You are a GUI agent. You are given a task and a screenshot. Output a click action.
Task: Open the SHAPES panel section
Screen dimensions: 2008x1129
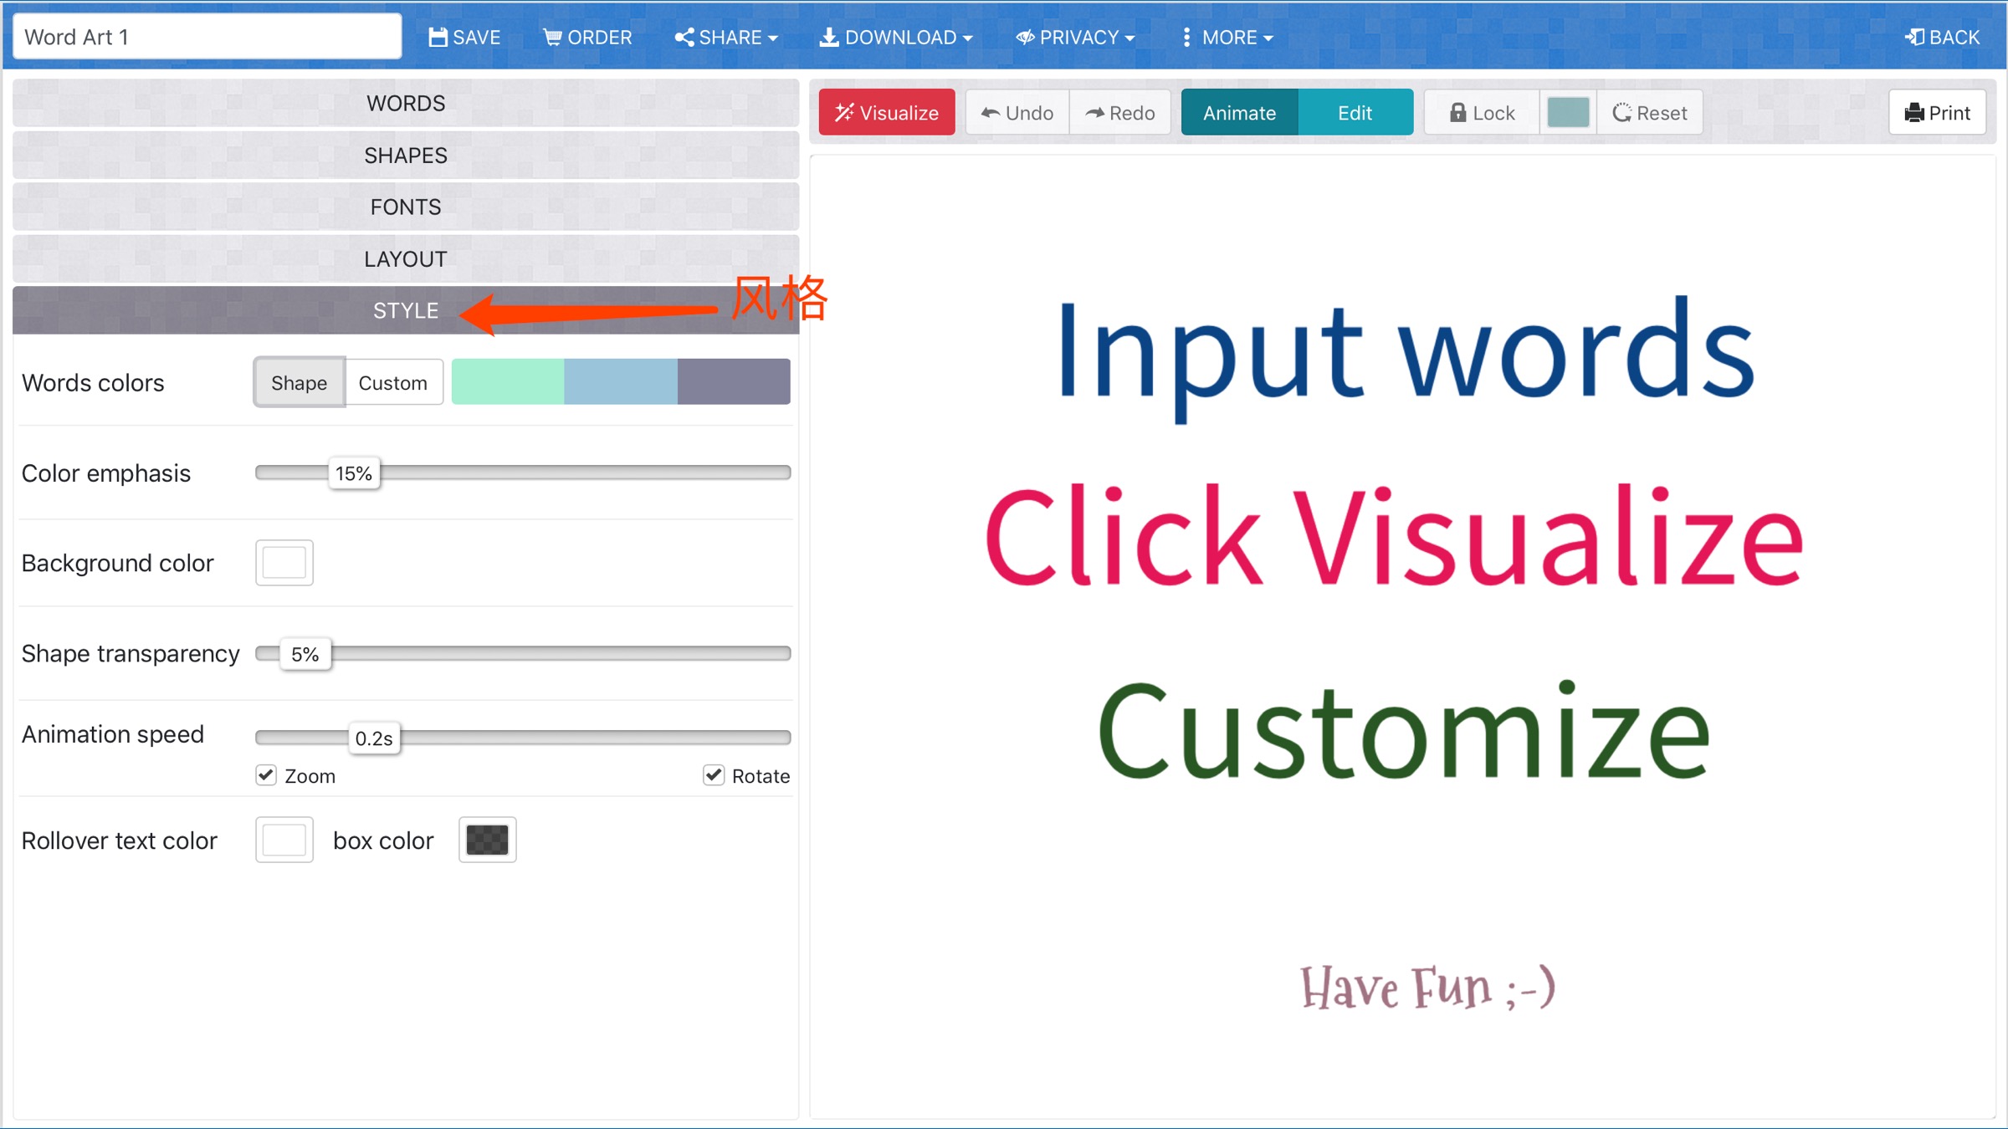406,156
